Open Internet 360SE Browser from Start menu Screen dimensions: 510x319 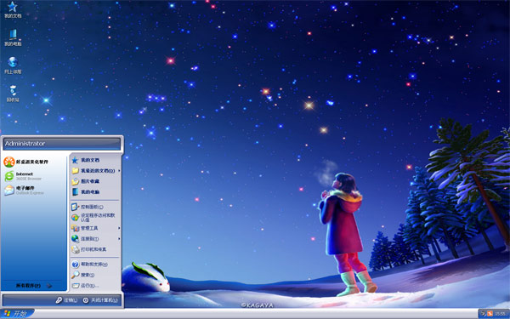pyautogui.click(x=34, y=176)
